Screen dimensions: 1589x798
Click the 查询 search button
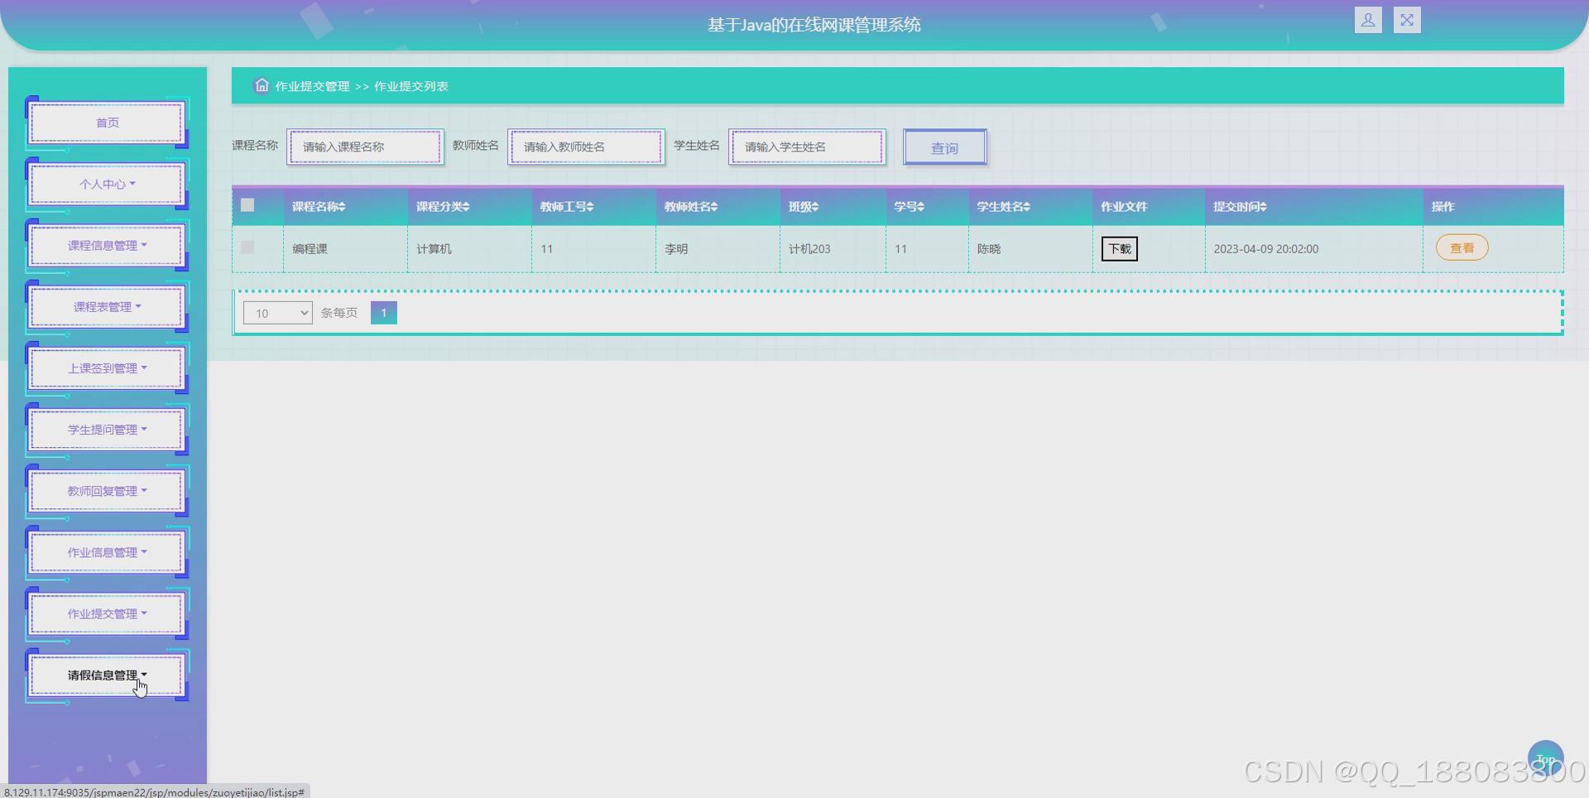point(943,147)
